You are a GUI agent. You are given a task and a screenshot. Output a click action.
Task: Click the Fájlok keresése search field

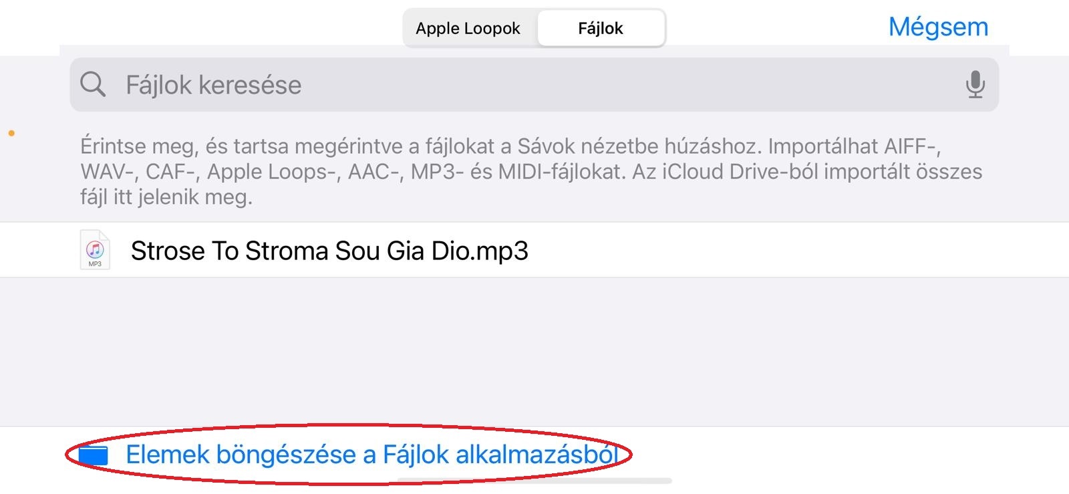(x=534, y=85)
